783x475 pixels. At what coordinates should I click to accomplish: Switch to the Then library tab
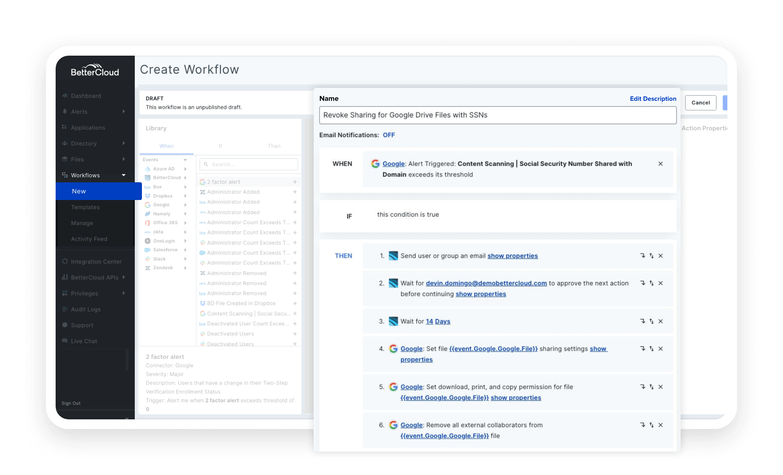pyautogui.click(x=274, y=146)
